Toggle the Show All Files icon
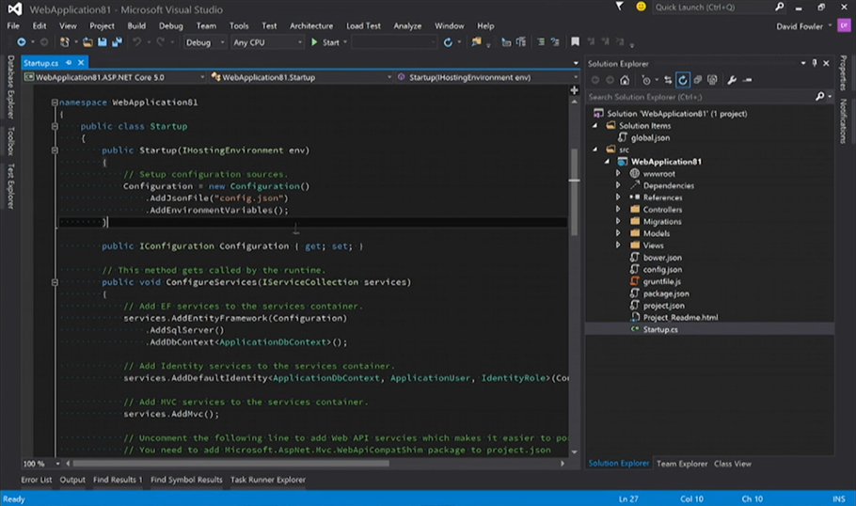856x506 pixels. pyautogui.click(x=712, y=80)
